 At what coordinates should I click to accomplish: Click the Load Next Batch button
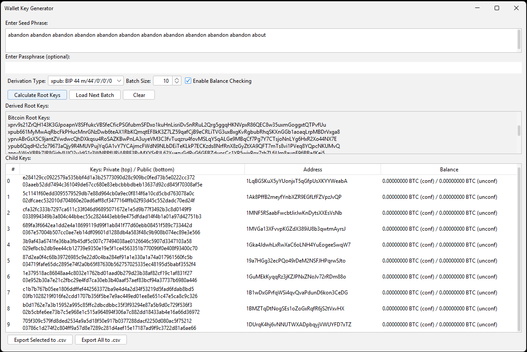click(94, 95)
